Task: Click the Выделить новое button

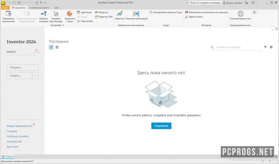Action: coord(69,16)
